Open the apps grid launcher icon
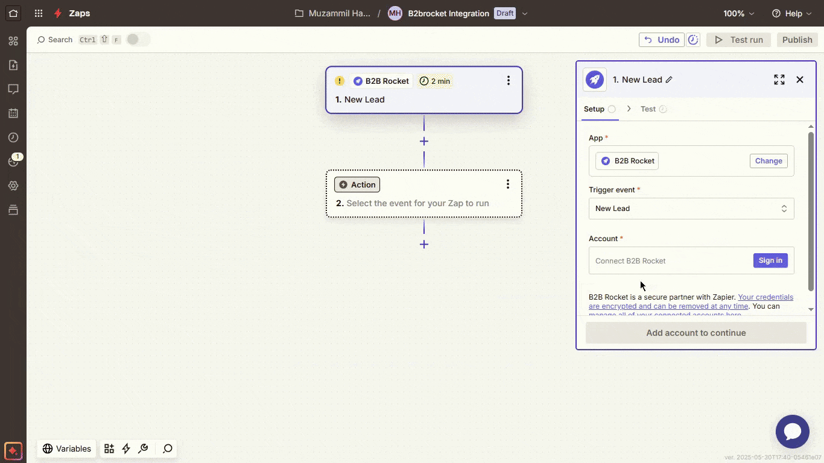Viewport: 824px width, 463px height. pos(39,13)
